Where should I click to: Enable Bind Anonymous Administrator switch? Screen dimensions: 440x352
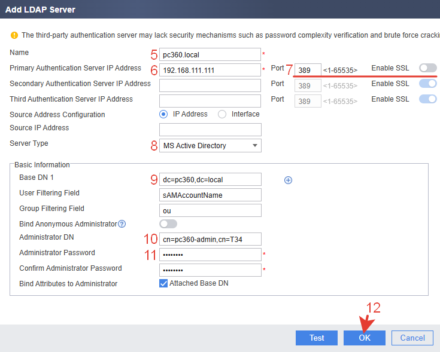click(x=168, y=224)
